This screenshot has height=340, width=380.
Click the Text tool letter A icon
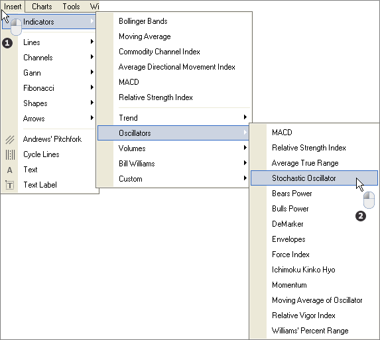pos(10,170)
